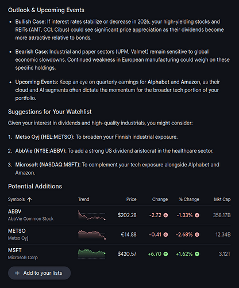239x288 pixels.
Task: Click MSFT green up-arrow change icon
Action: (165, 254)
